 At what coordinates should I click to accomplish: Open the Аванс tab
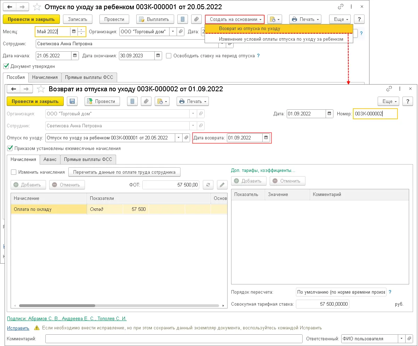pos(50,160)
